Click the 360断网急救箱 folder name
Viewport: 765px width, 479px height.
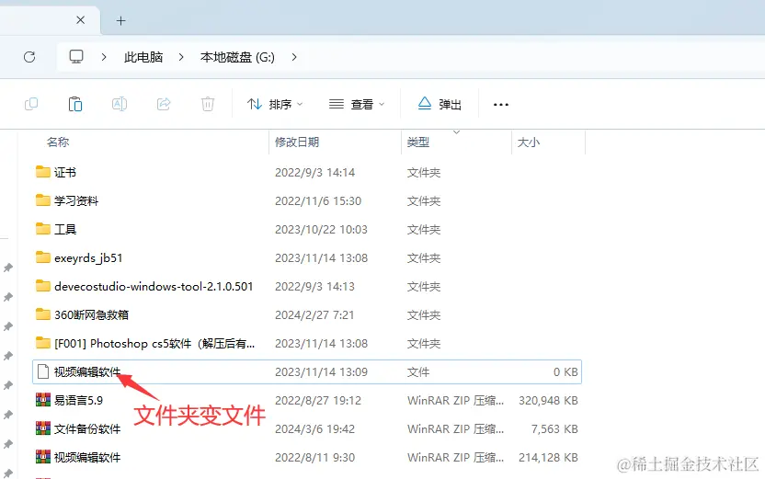coord(91,315)
